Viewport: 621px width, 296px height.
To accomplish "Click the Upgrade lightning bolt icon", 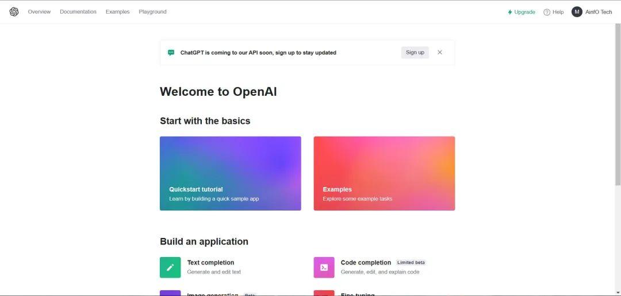I will coord(510,12).
